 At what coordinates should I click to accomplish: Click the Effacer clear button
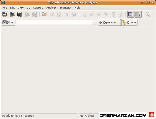[129, 22]
